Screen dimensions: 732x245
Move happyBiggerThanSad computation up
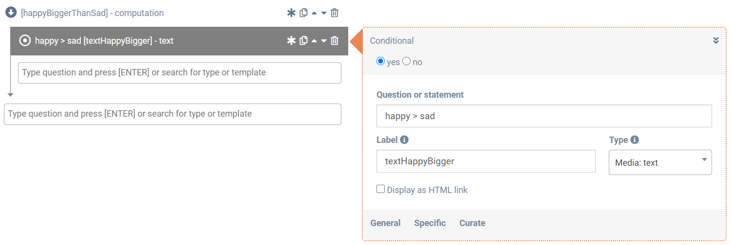click(x=314, y=13)
